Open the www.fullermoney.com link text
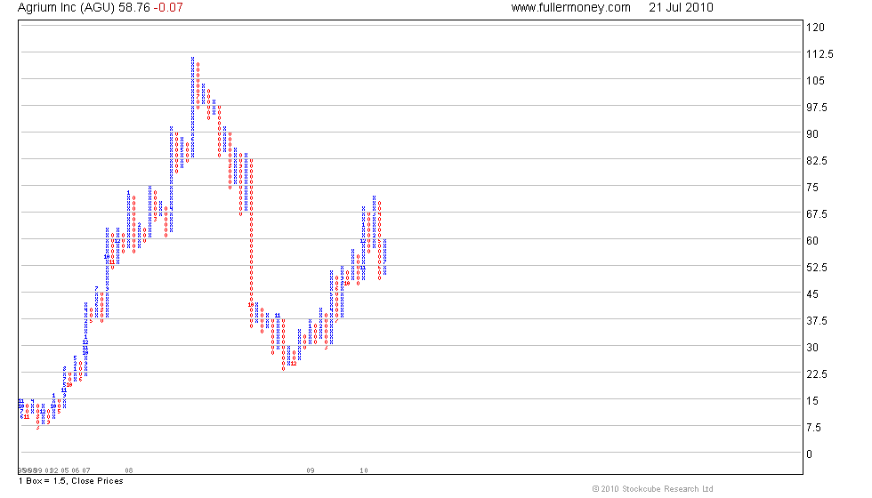Viewport: 872px width, 498px height. click(x=570, y=8)
